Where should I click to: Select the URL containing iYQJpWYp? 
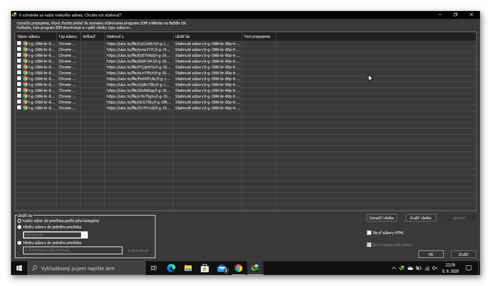[138, 67]
